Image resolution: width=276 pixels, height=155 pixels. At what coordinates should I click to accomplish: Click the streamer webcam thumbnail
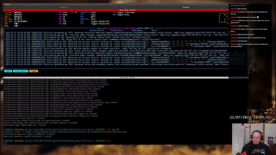click(x=254, y=139)
